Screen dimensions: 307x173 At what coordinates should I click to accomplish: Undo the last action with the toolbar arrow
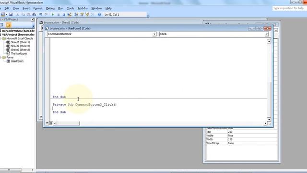click(x=40, y=14)
